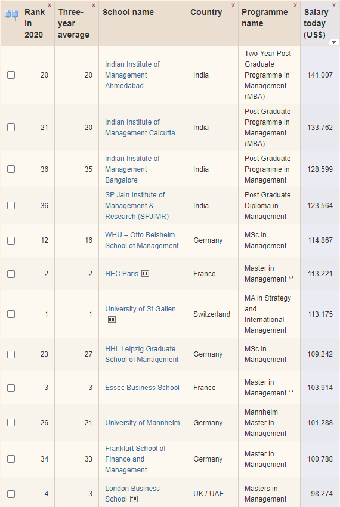Open Indian Institute of Management Calcutta link

point(140,128)
